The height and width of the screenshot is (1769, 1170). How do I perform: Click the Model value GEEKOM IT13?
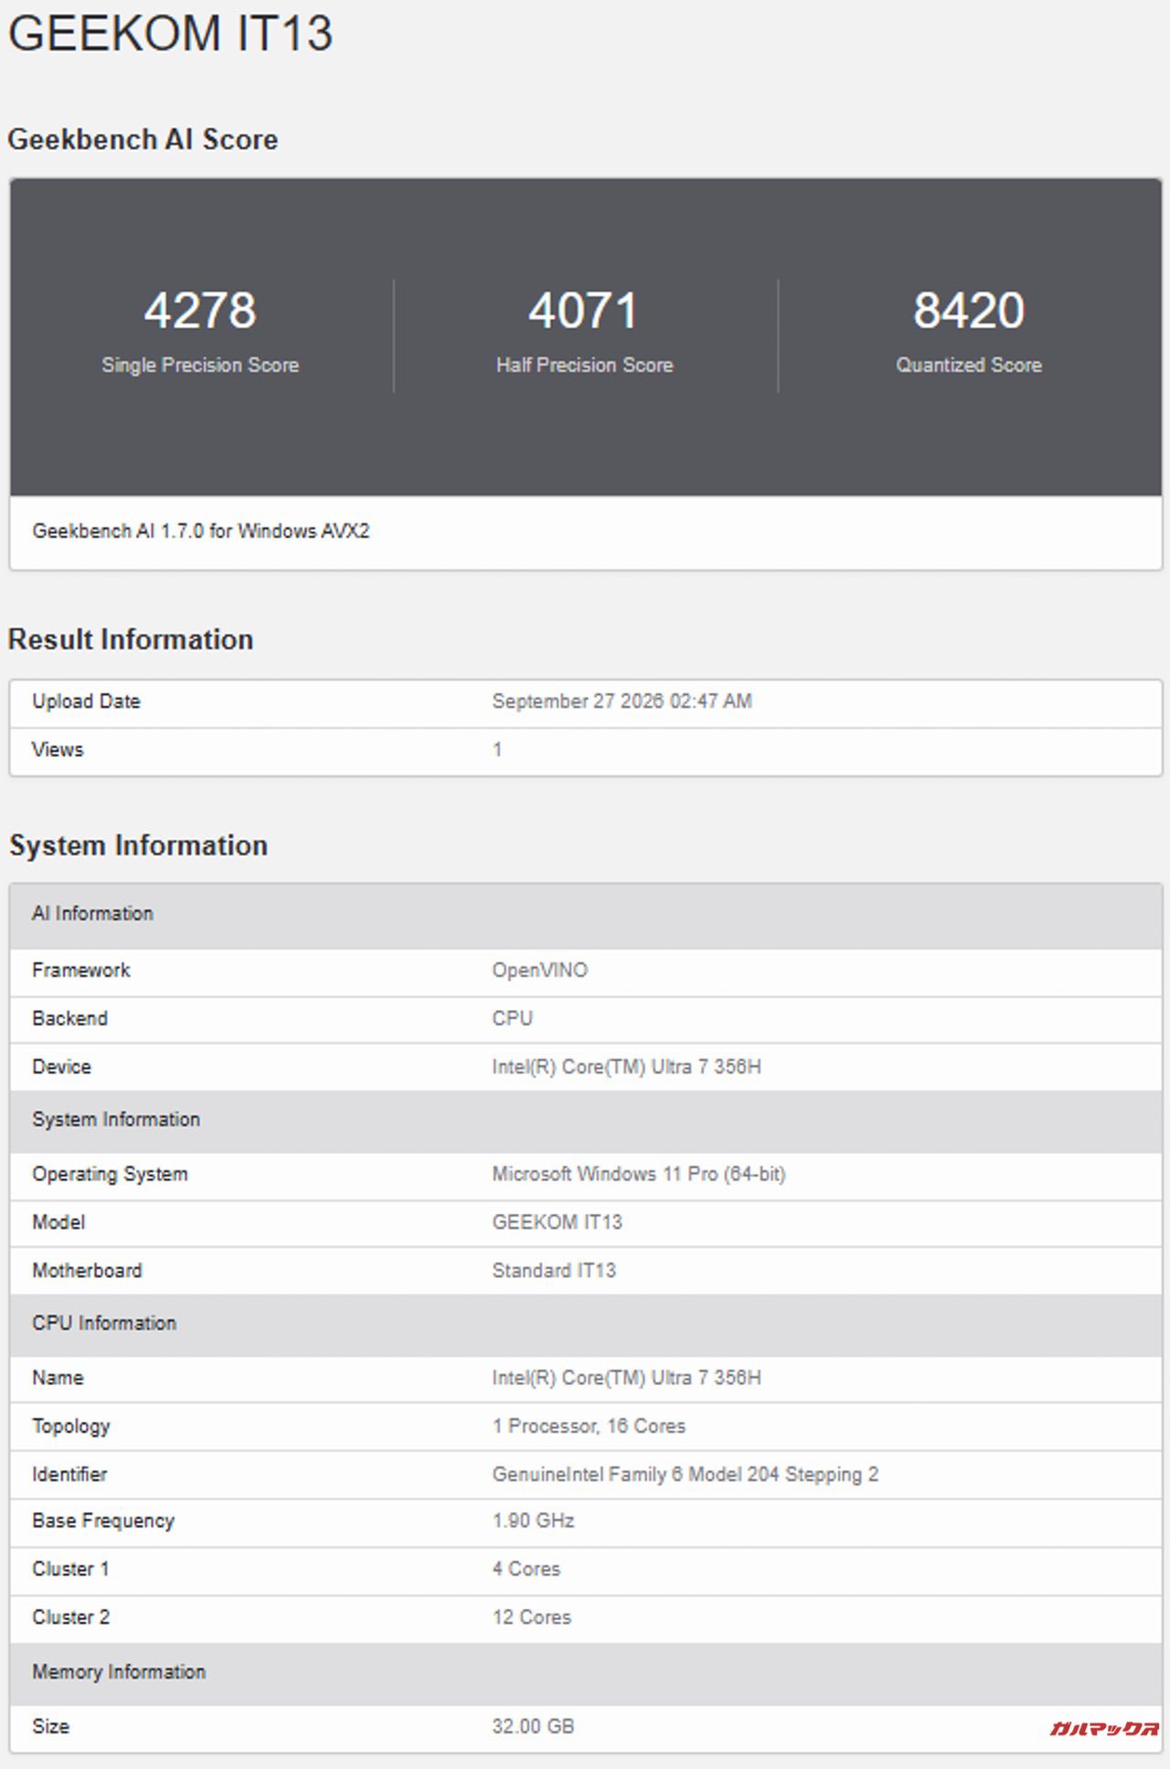point(557,1222)
